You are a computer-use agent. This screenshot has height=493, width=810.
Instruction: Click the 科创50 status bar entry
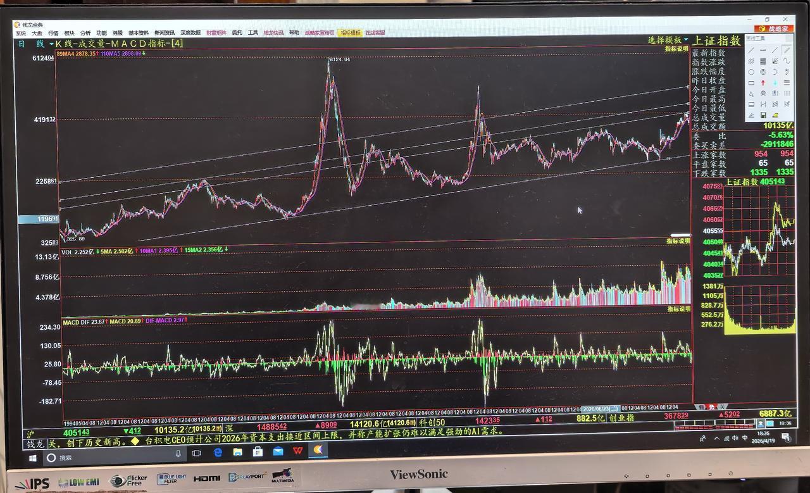tap(433, 422)
